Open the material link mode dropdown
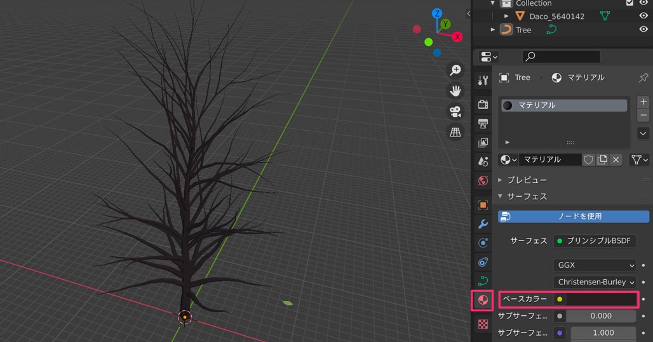653x342 pixels. click(639, 160)
